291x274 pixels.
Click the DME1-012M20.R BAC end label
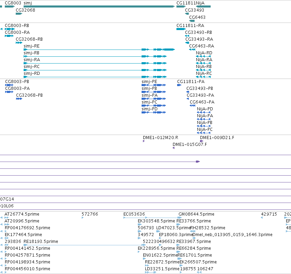(160, 138)
